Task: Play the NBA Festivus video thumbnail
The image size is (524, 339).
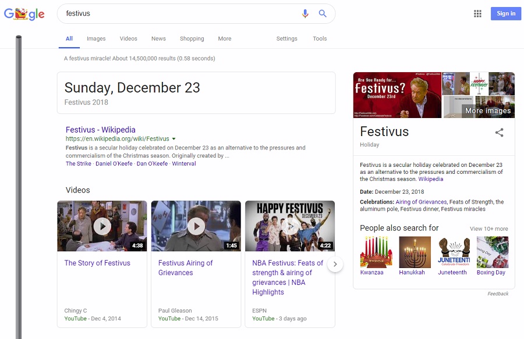Action: [290, 226]
